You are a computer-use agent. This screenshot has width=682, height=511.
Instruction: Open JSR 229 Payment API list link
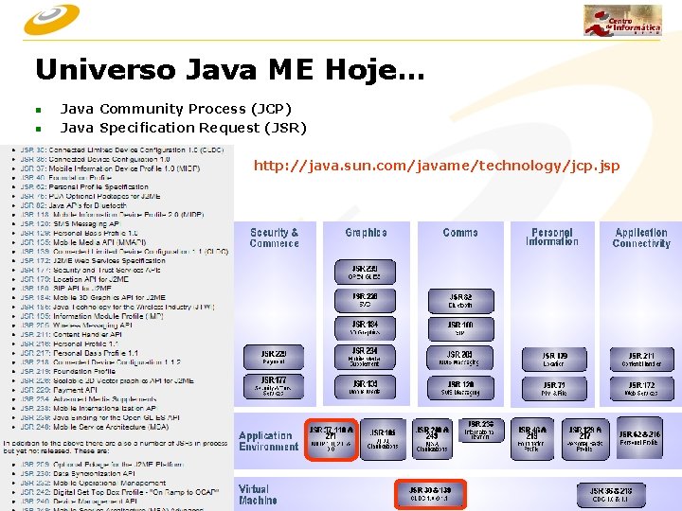[59, 390]
